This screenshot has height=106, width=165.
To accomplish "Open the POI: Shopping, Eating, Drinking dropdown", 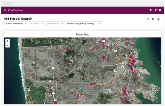I will [84, 24].
